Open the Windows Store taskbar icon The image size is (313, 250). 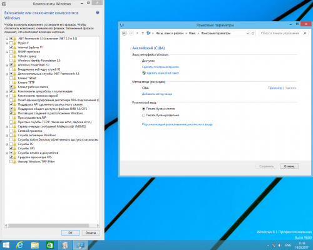click(50, 245)
